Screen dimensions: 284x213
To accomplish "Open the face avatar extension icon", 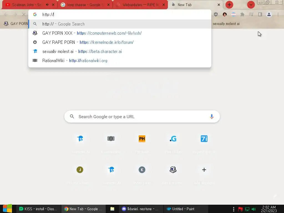I will tap(225, 14).
